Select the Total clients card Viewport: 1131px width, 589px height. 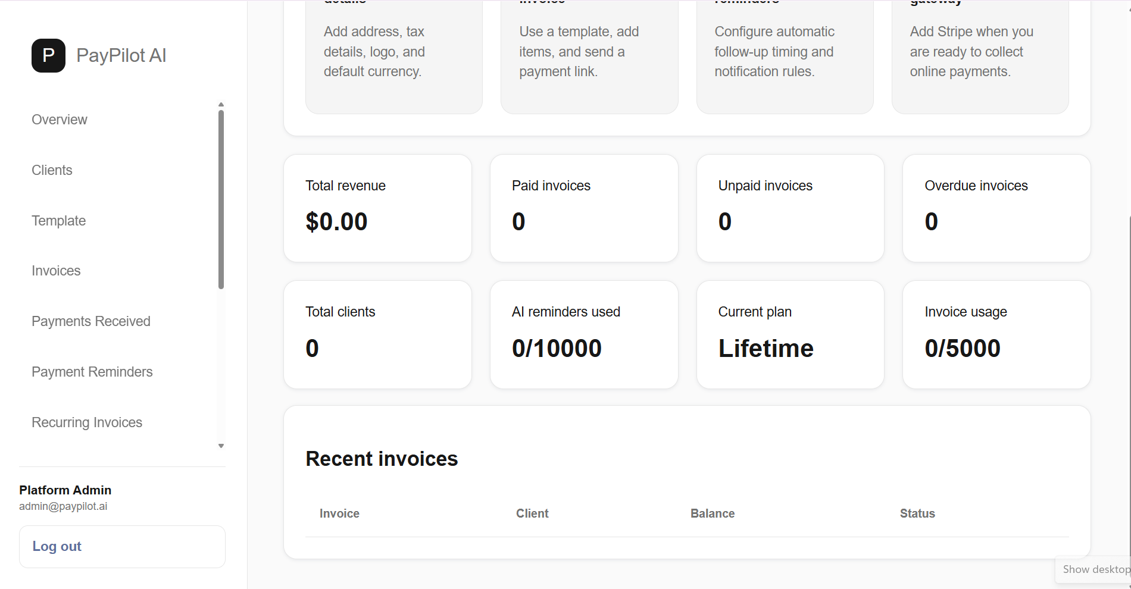click(x=378, y=335)
